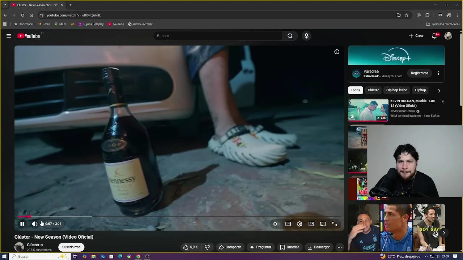The image size is (463, 260).
Task: Open the Maps bookmark
Action: point(60,24)
